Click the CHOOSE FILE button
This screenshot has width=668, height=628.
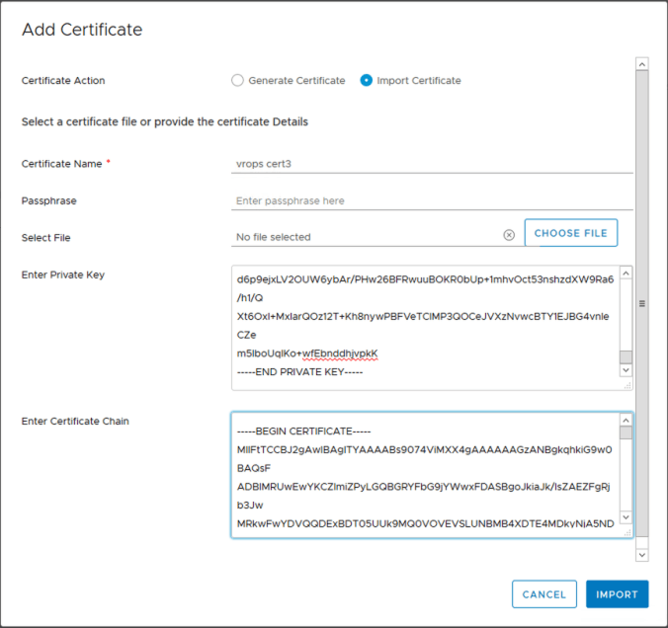(570, 233)
